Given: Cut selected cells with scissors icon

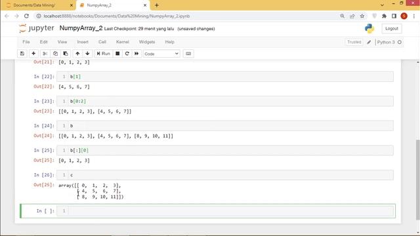Looking at the screenshot, I should [x=45, y=54].
